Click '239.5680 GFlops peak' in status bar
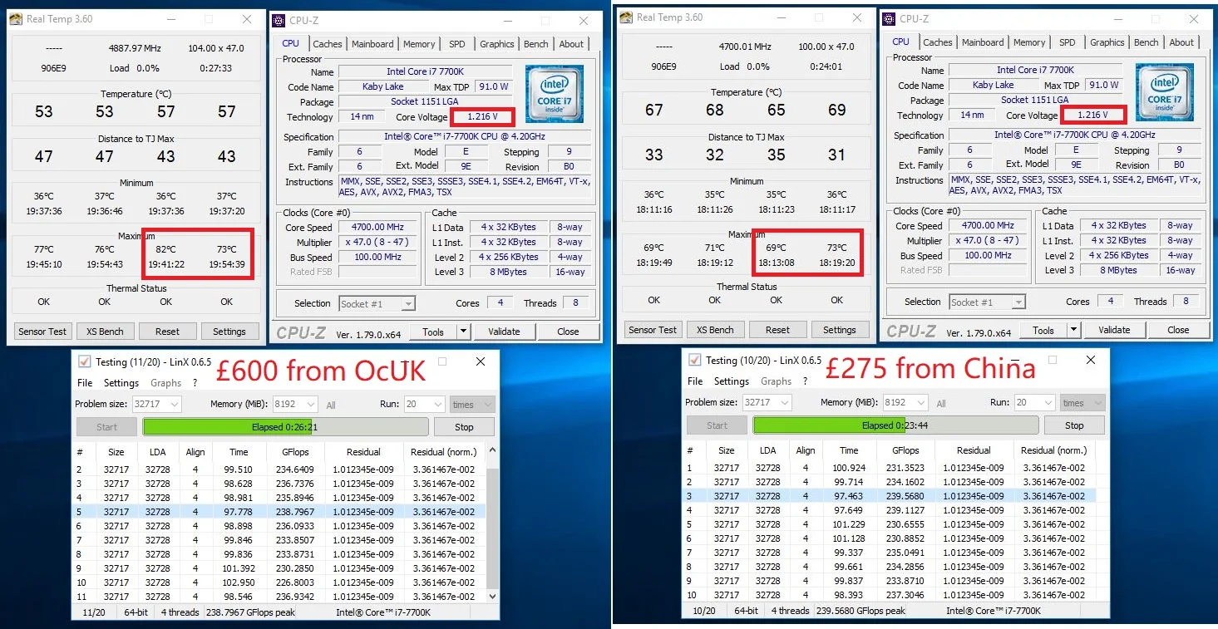Viewport: 1218px width, 629px height. pos(860,611)
